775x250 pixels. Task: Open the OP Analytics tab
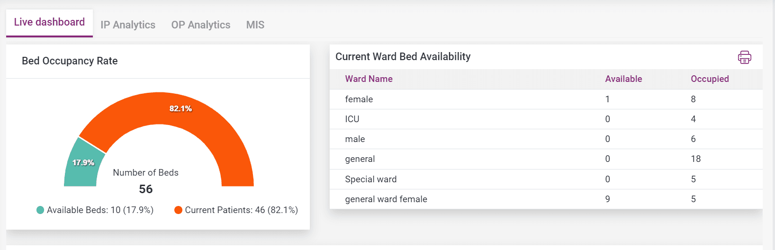tap(201, 25)
